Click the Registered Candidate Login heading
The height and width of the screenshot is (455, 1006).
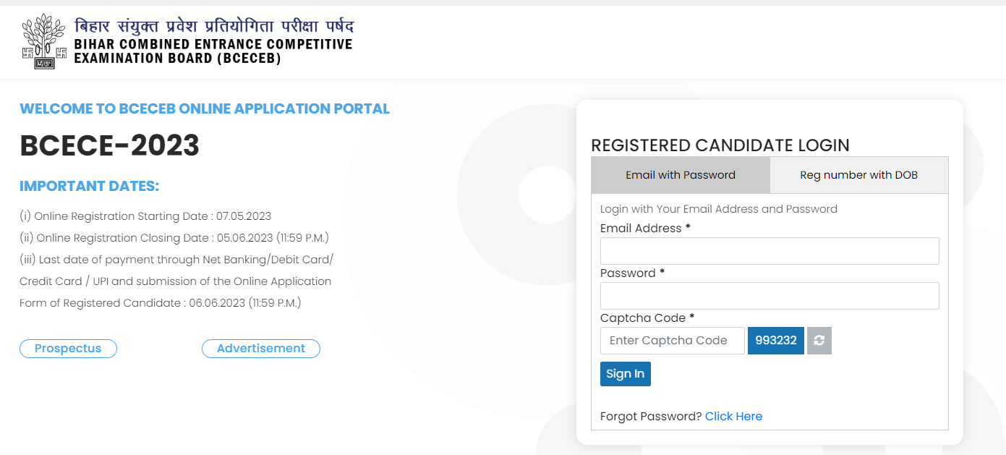[720, 145]
